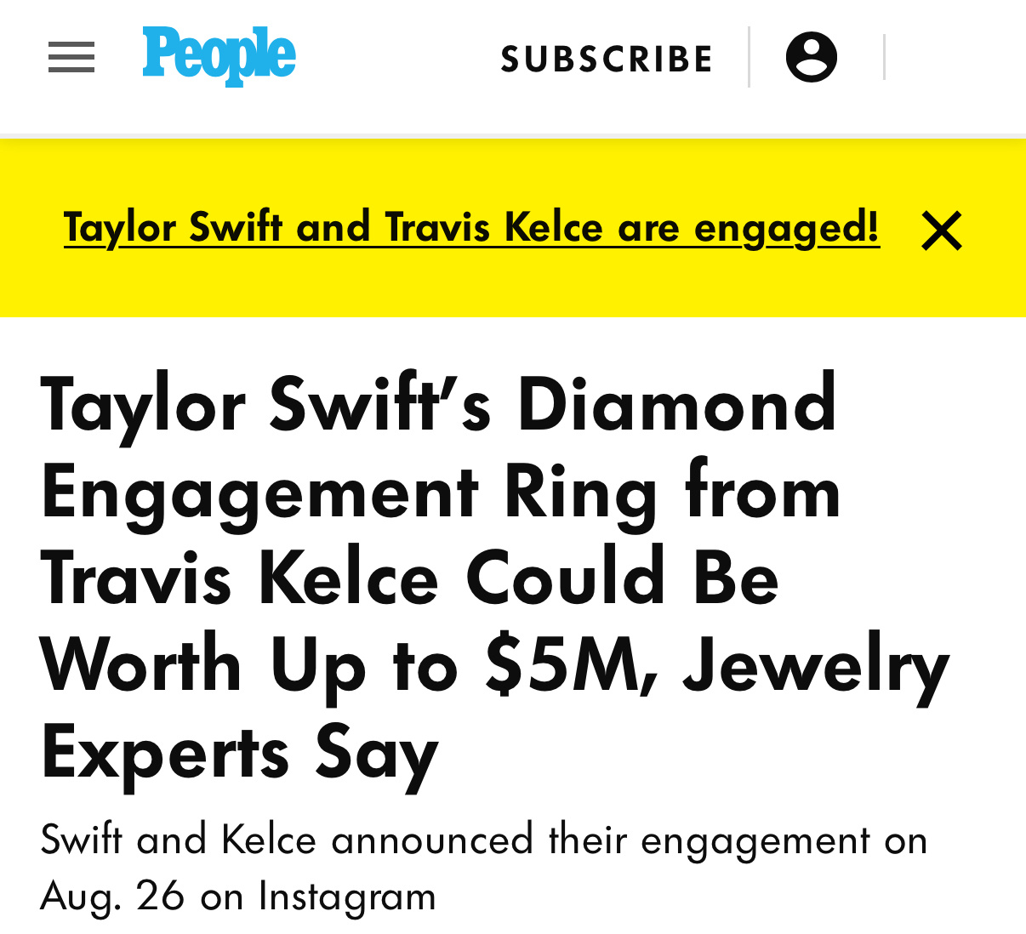Click the word 'Instagram' in the subheading
Image resolution: width=1026 pixels, height=934 pixels.
(x=347, y=896)
